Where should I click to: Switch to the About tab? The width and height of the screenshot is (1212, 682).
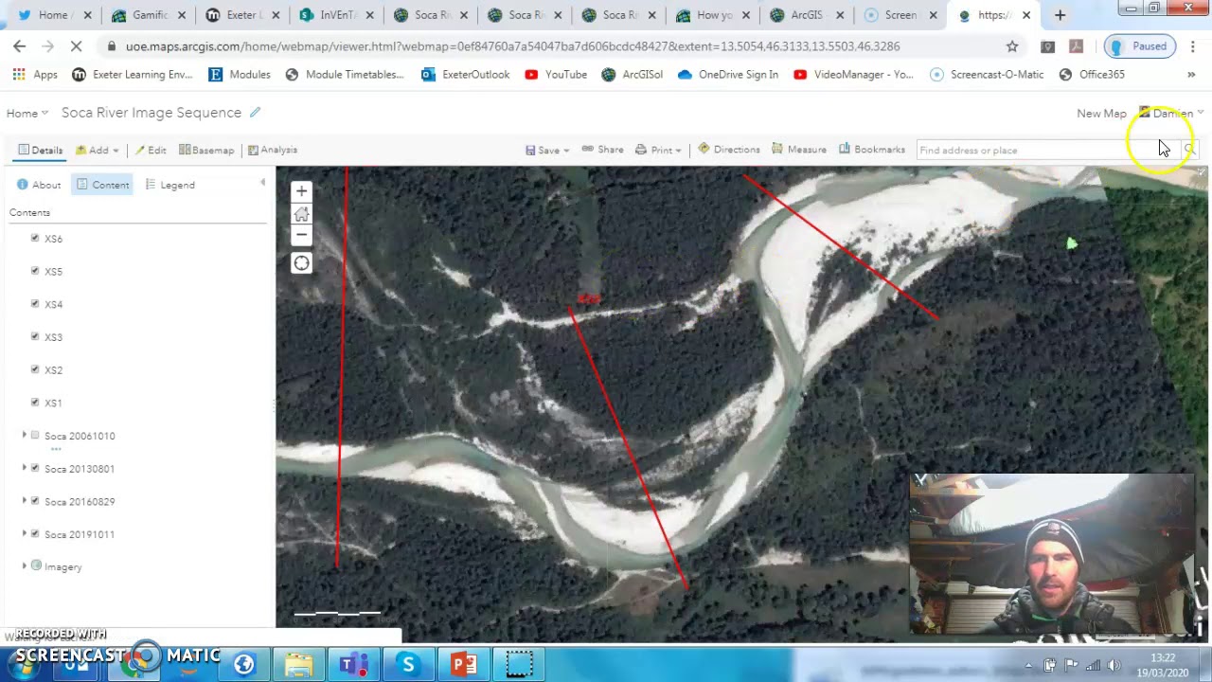39,185
